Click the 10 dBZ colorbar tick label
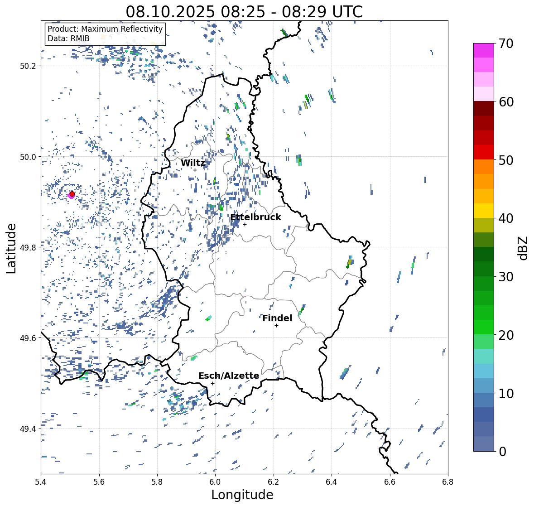534x506 pixels. (506, 393)
